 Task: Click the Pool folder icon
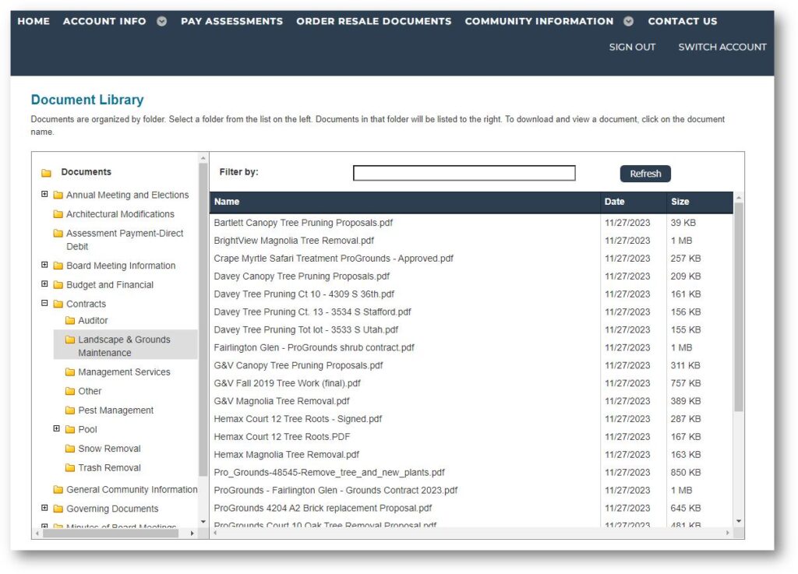click(70, 430)
